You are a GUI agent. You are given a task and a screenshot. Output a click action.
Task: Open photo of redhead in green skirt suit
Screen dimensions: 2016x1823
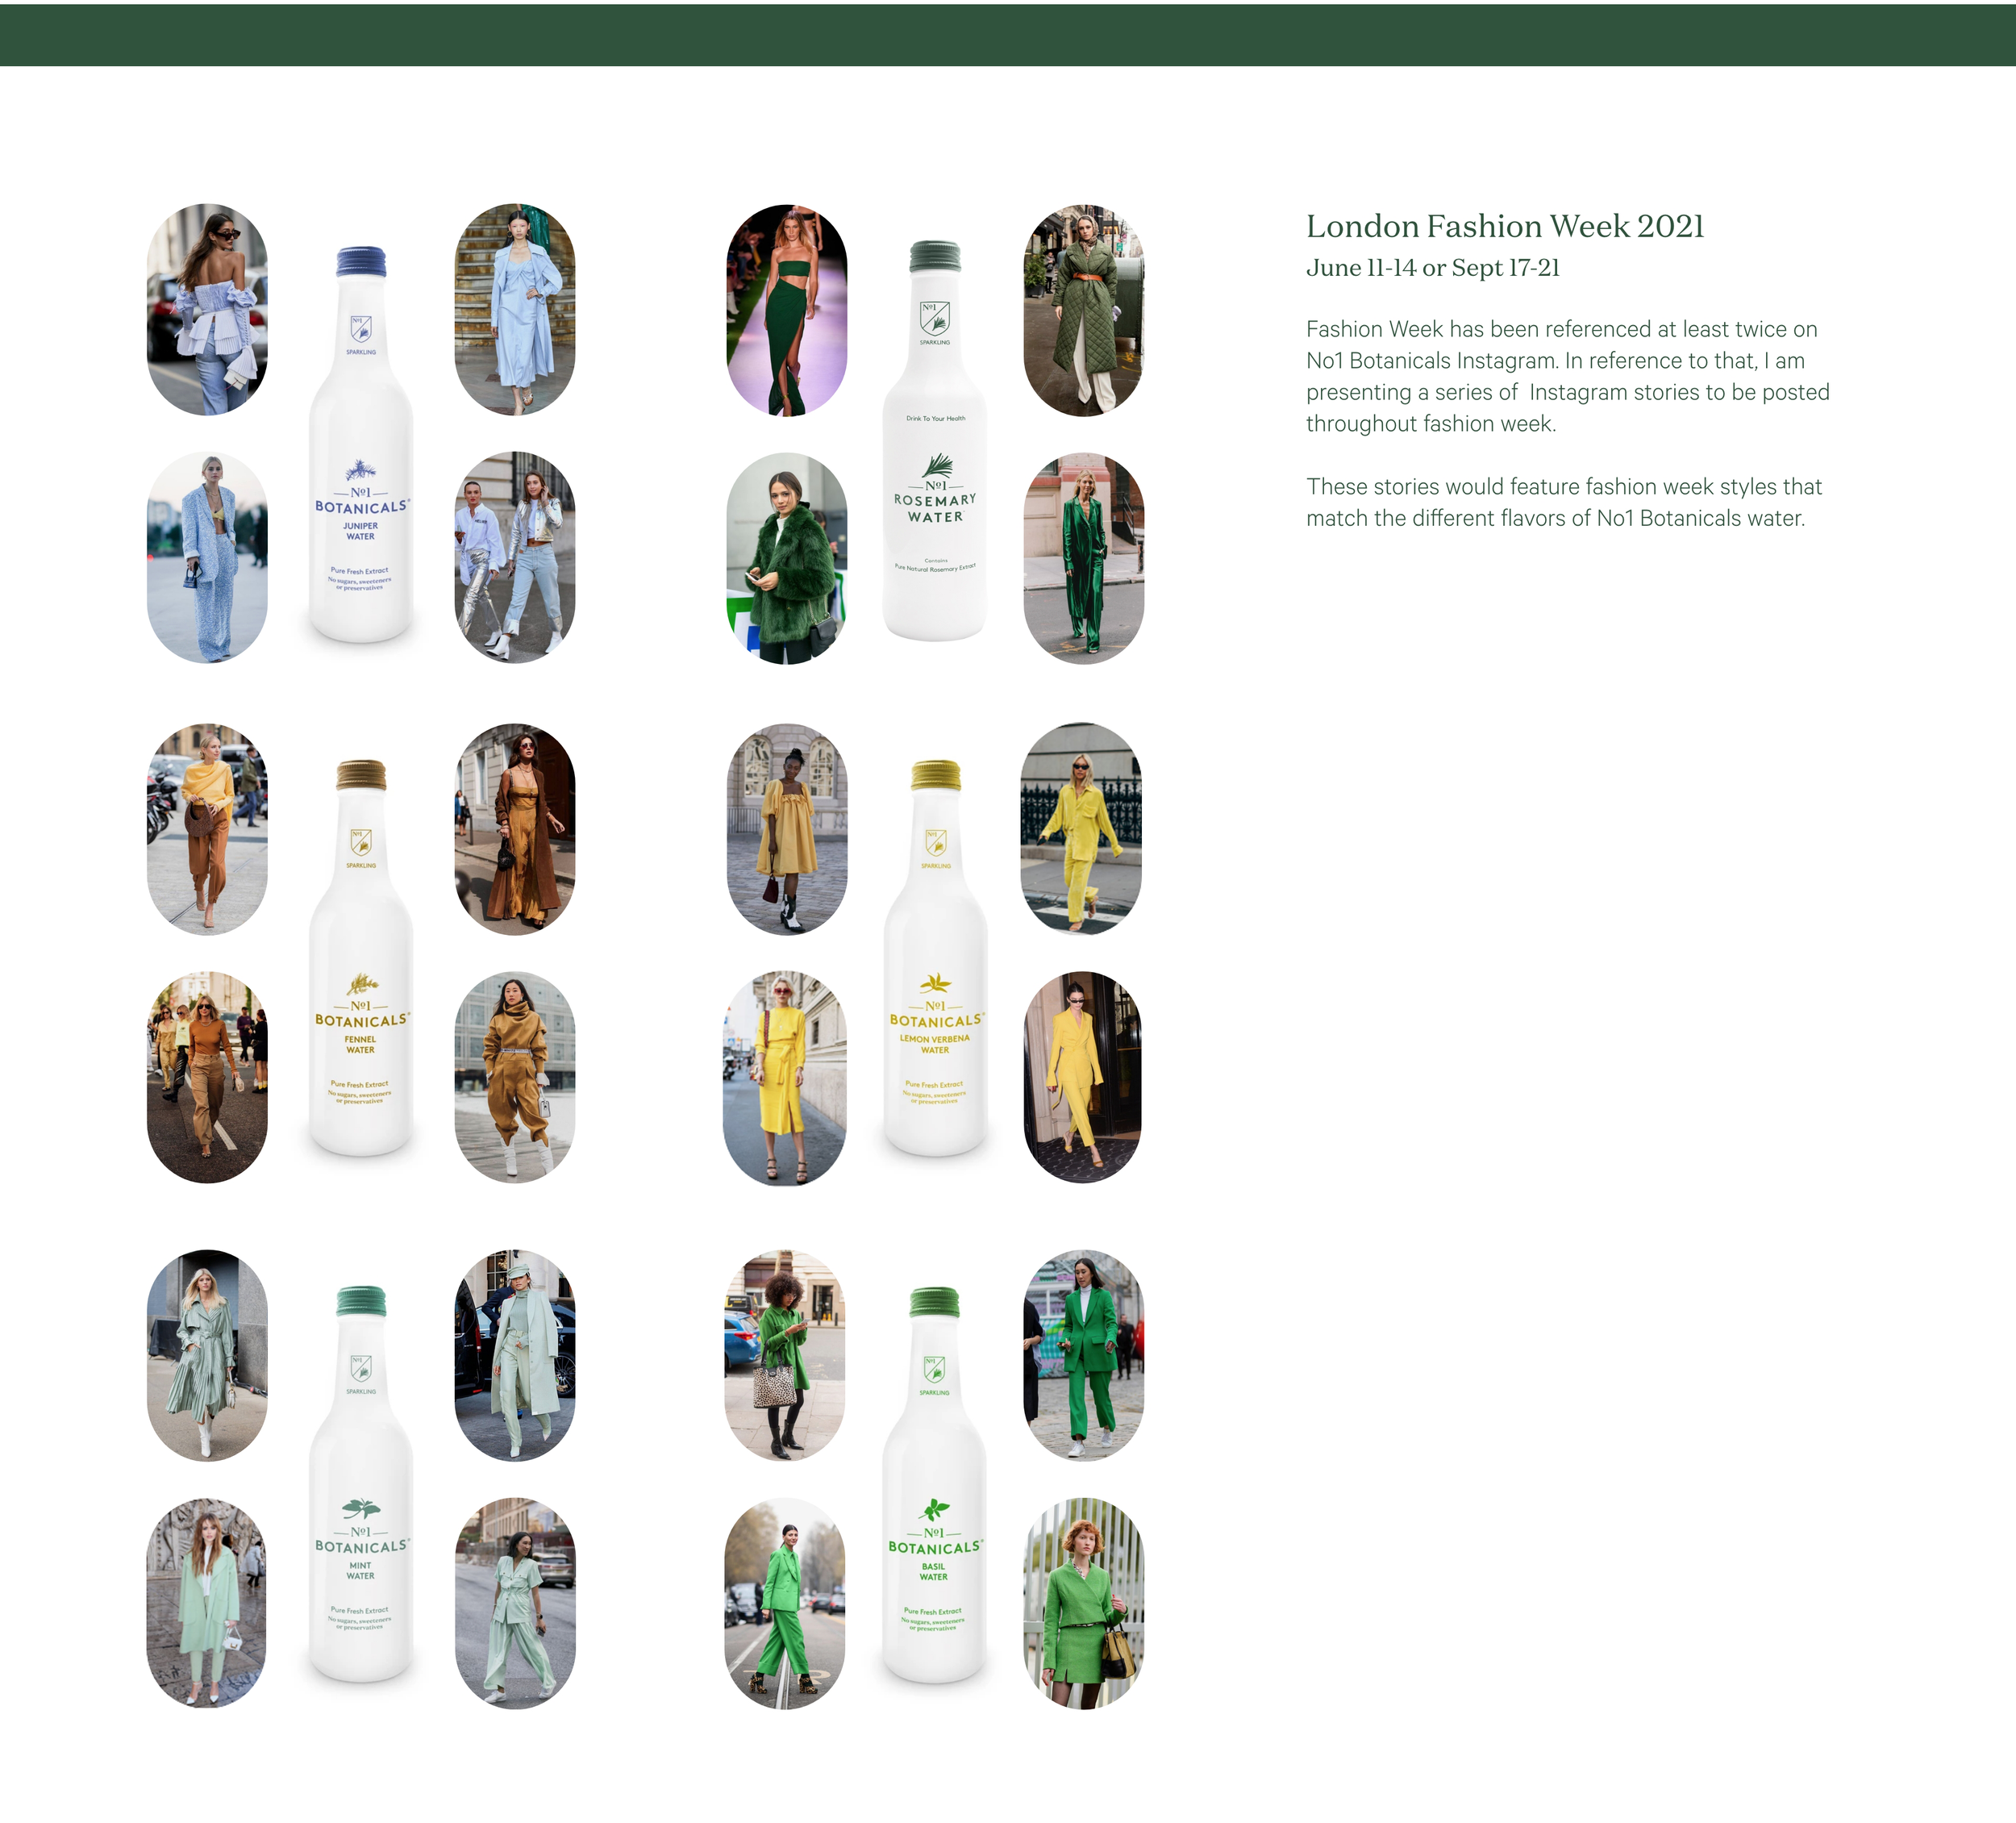pyautogui.click(x=1084, y=1603)
